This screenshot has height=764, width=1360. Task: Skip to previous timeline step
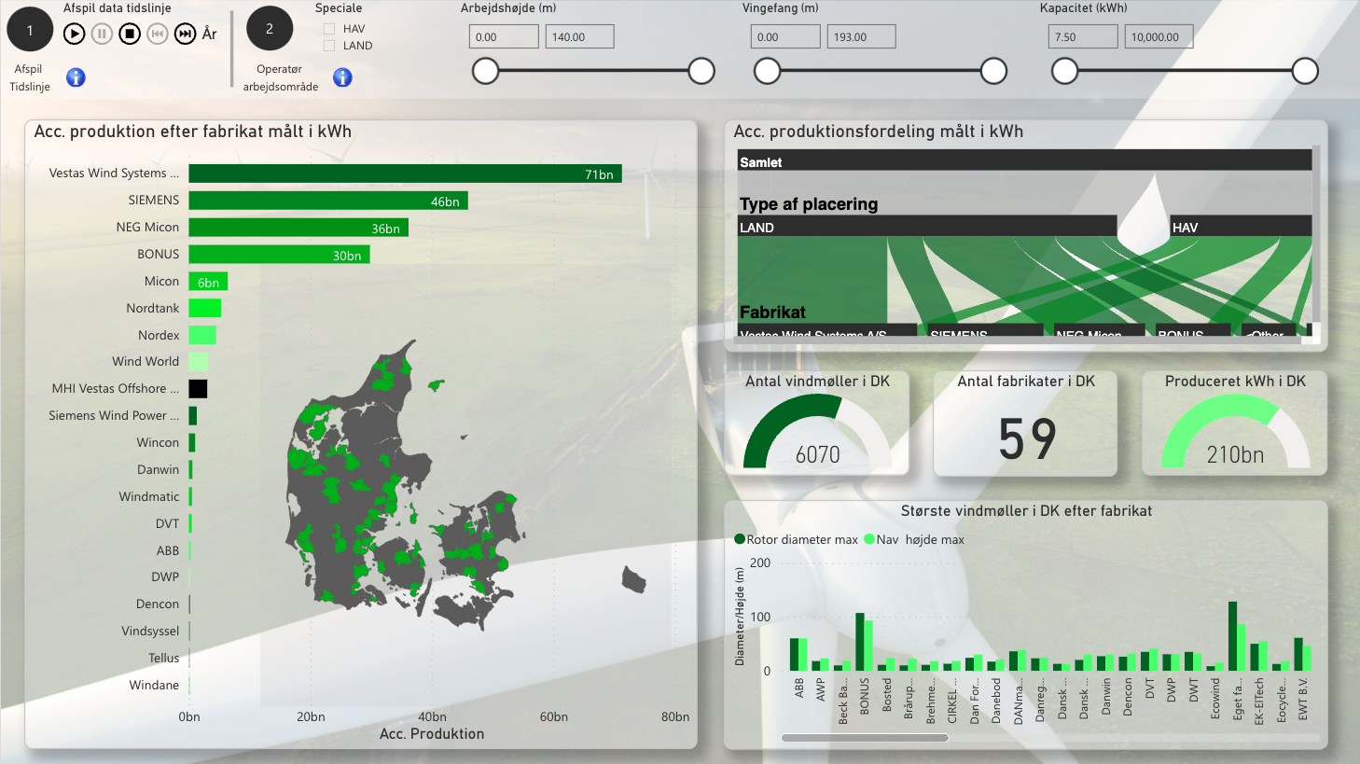[x=158, y=35]
